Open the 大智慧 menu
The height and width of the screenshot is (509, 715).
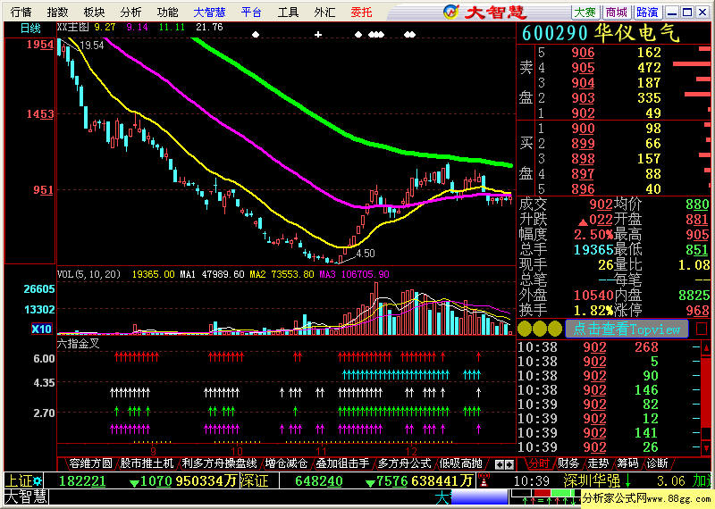pos(209,13)
